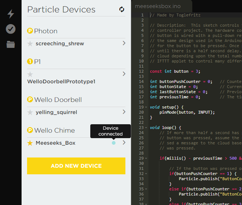Click the 'void setup()' declaration

click(167, 107)
